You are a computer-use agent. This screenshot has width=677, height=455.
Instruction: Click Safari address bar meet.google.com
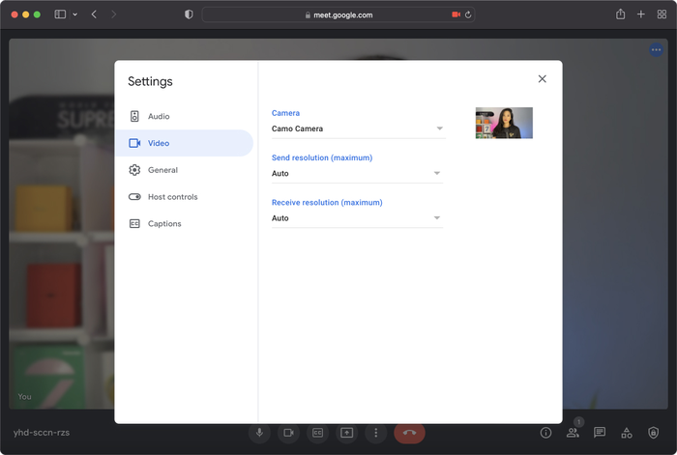338,14
